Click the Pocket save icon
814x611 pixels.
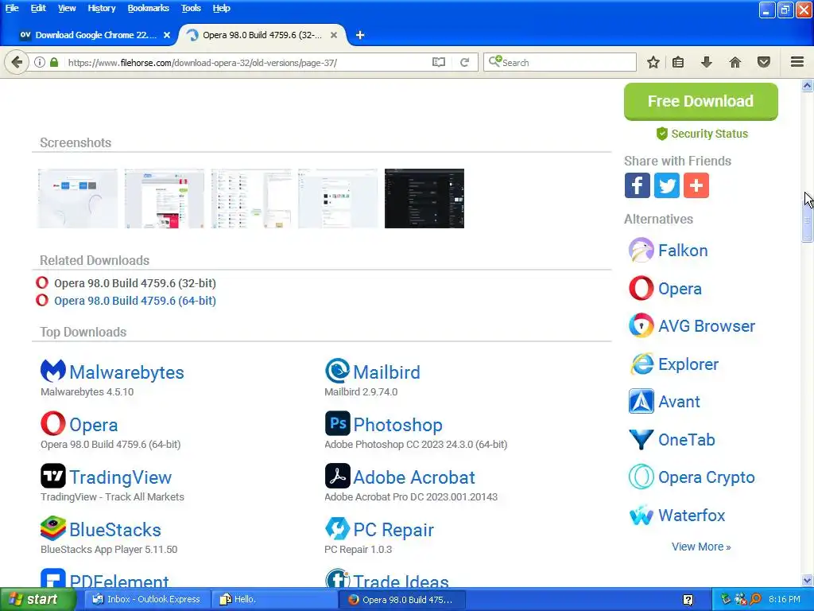point(764,62)
